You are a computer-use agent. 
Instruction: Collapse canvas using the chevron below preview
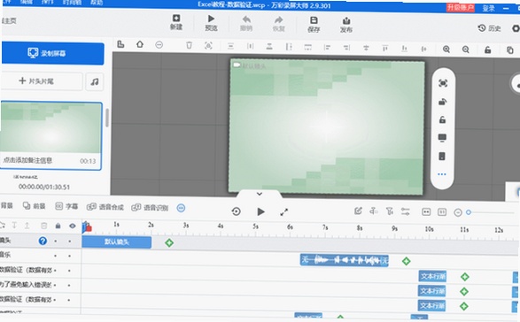click(260, 194)
